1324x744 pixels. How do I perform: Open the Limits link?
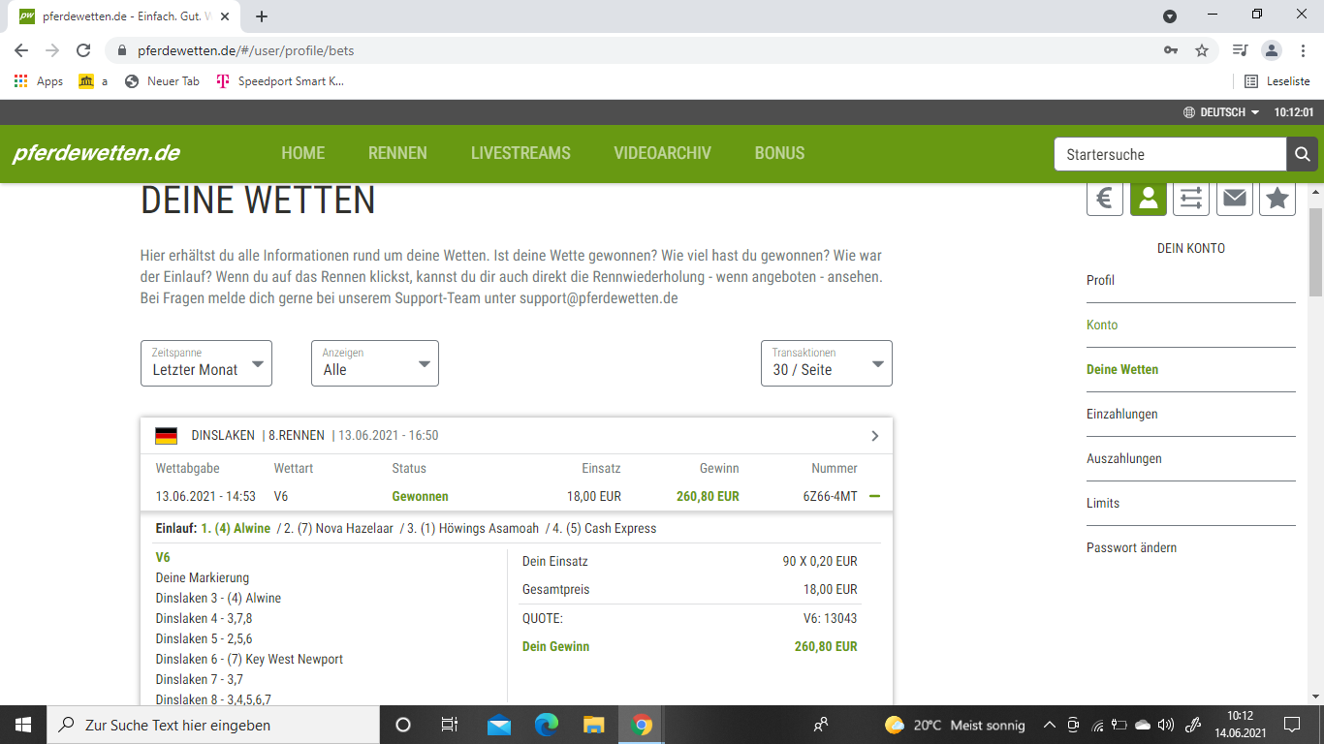tap(1103, 503)
